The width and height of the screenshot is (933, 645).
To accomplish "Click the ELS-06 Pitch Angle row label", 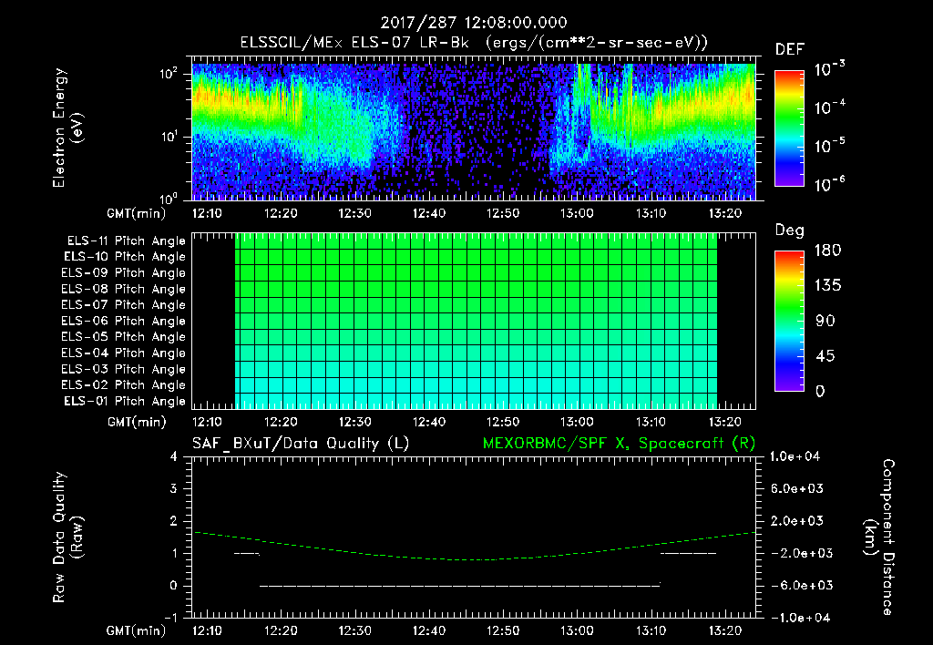I will (123, 322).
